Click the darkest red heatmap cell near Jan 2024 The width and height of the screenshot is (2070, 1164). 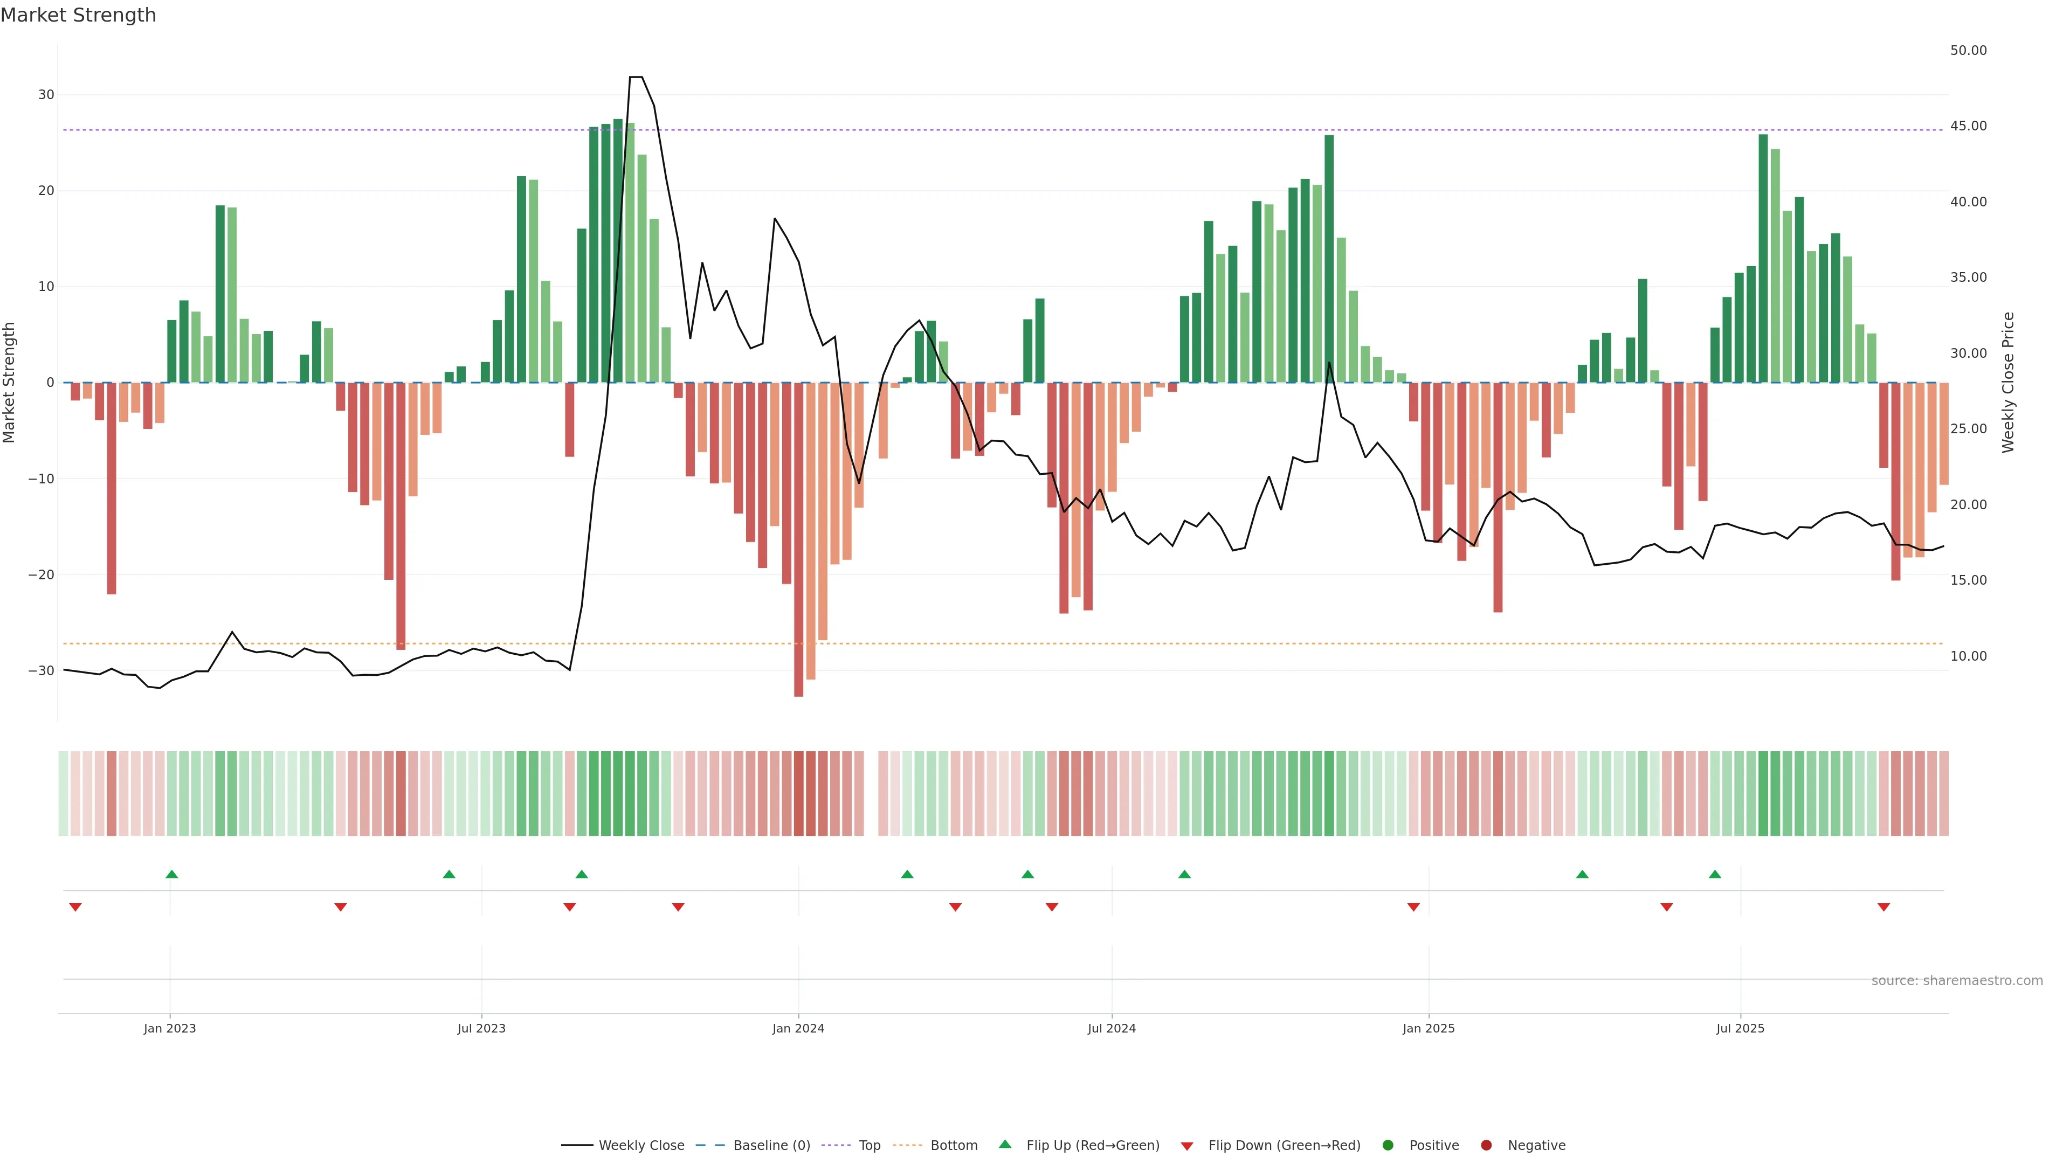799,793
